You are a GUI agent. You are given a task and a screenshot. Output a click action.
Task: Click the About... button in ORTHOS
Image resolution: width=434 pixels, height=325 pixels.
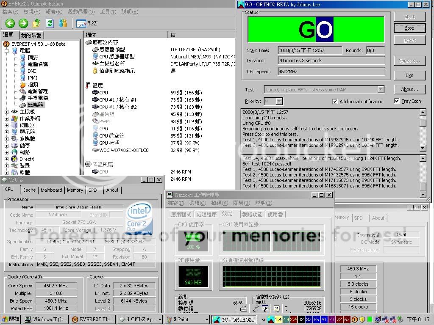[409, 89]
